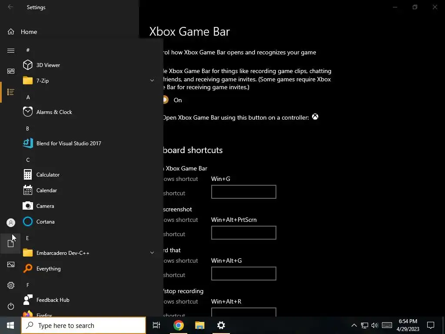Open the Pictures shortcut icon
Viewport: 445px width, 334px height.
tap(11, 264)
